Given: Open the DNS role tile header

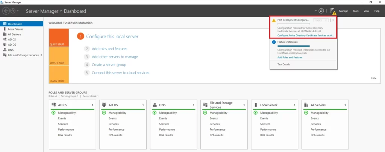Looking at the screenshot, I should click(174, 105).
